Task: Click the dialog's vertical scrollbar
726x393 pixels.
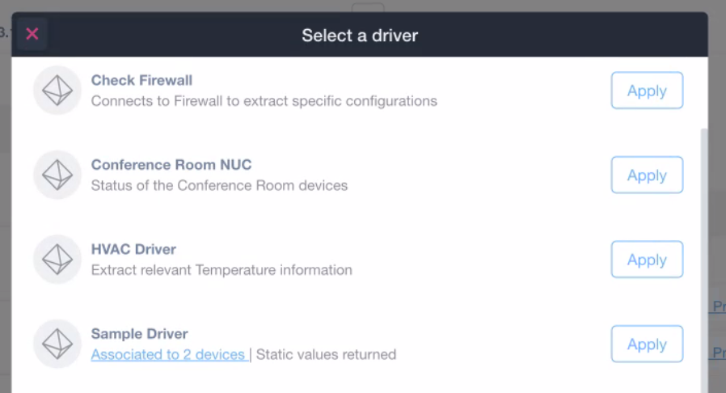Action: (x=704, y=260)
